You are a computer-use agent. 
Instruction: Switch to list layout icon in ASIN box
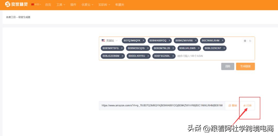pos(250,41)
